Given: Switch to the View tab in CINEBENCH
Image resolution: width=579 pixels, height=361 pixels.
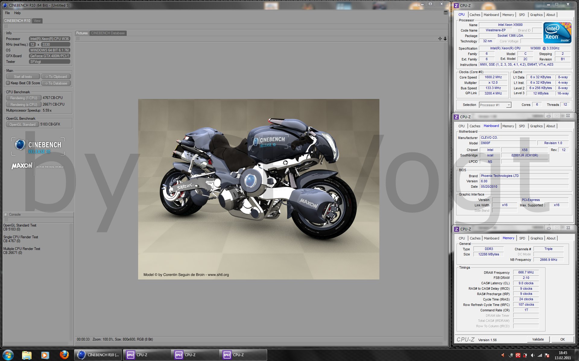Looking at the screenshot, I should [x=37, y=21].
